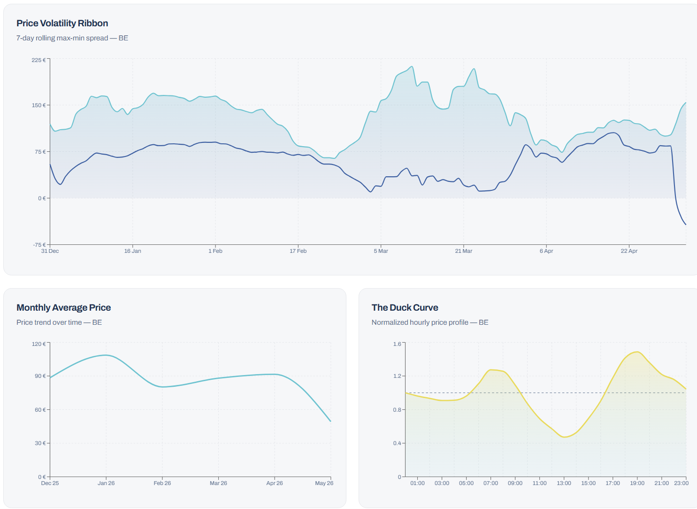Click the Feb 26 month label
The image size is (697, 509).
tap(162, 483)
